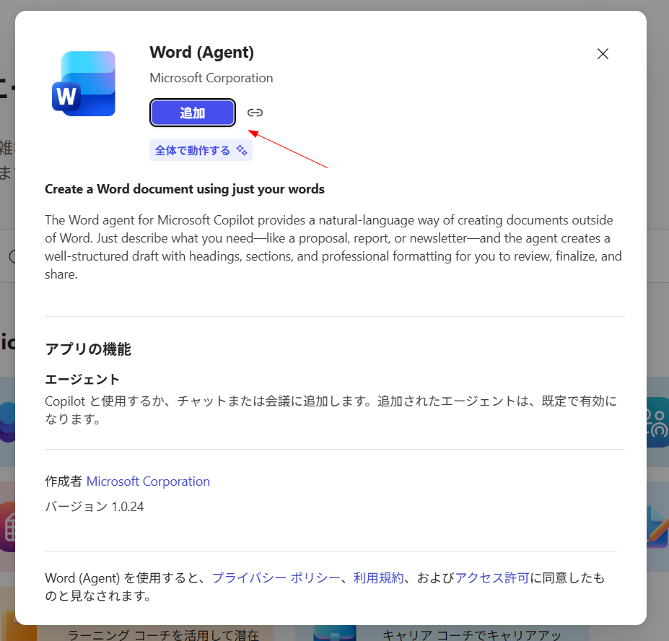The image size is (669, 641).
Task: Open the 利用規約 link
Action: (x=379, y=577)
